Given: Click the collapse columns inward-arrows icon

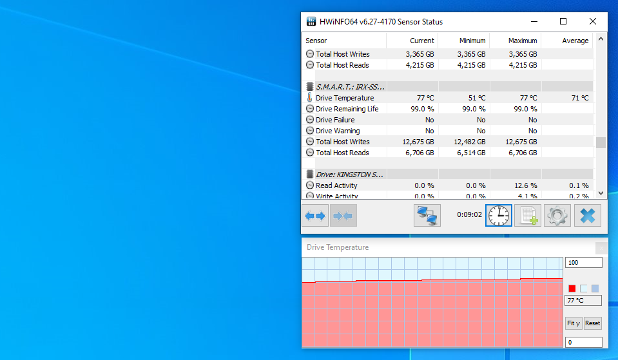Looking at the screenshot, I should pos(343,216).
